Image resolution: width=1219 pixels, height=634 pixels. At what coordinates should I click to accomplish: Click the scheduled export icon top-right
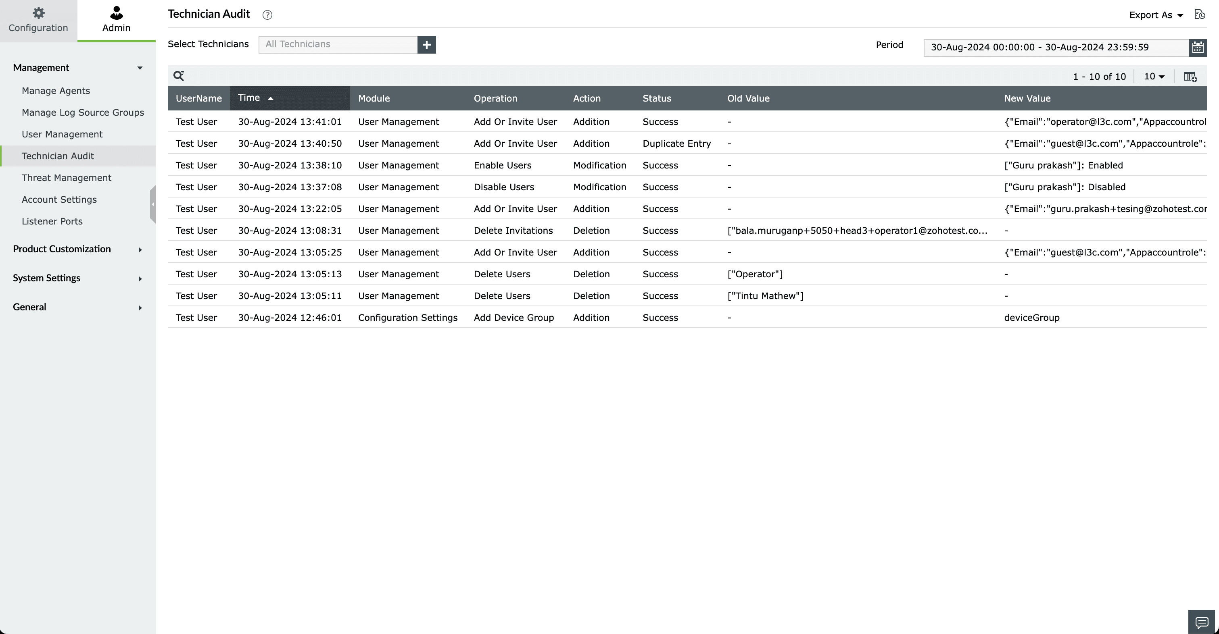coord(1199,15)
